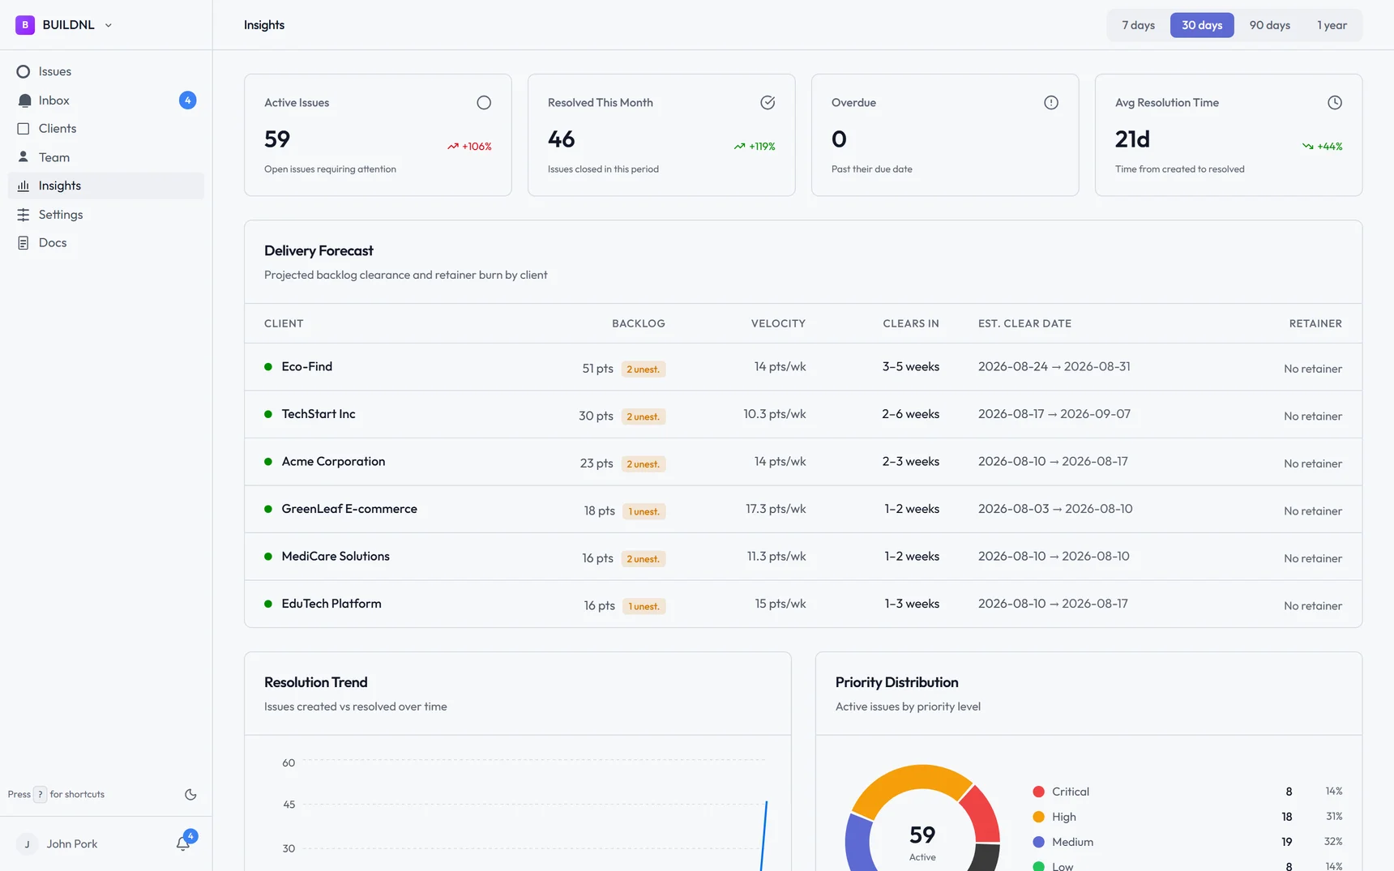Open the Eco-Find client row
The image size is (1394, 871).
(803, 367)
